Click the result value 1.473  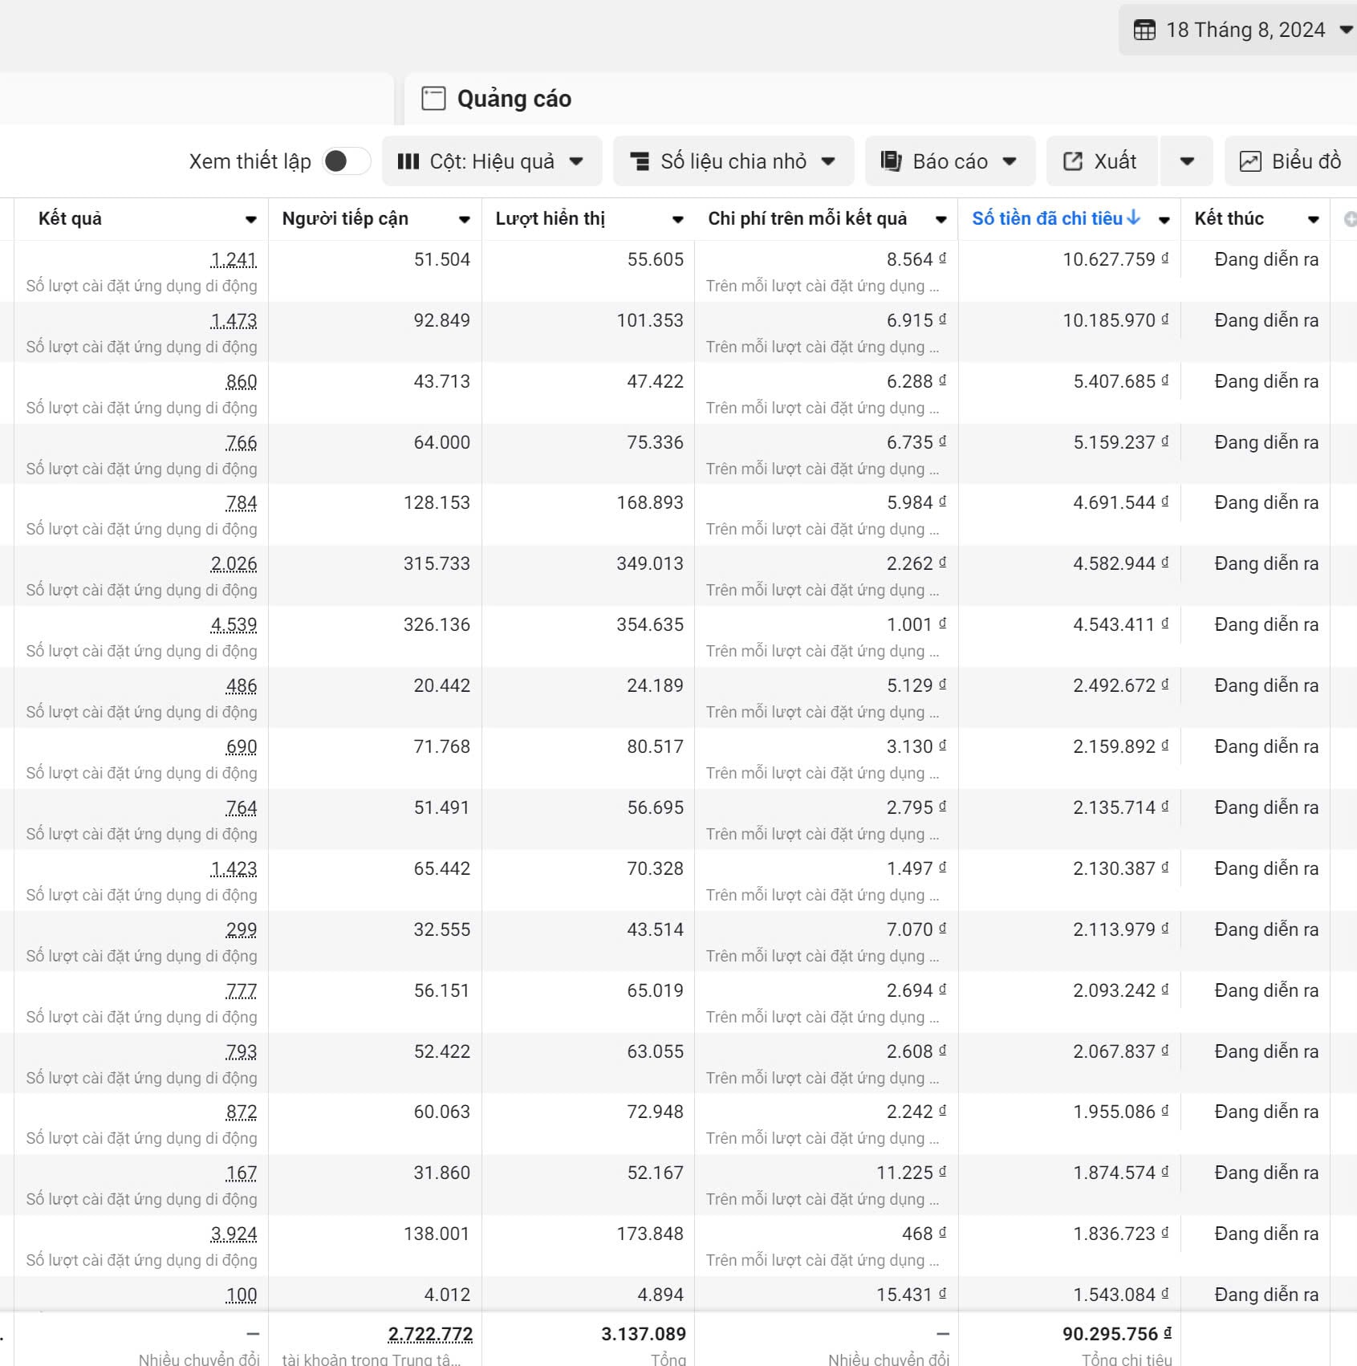click(x=234, y=321)
